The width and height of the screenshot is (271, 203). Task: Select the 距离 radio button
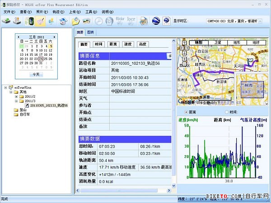tap(187, 112)
